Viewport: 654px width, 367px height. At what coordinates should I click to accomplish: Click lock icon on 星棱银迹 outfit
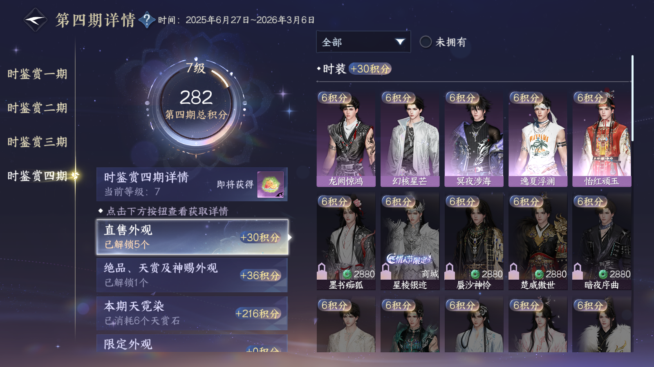pyautogui.click(x=386, y=270)
